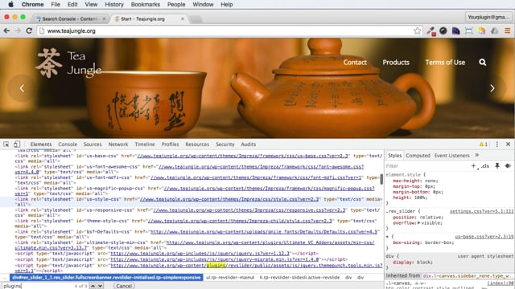This screenshot has height=289, width=515.
Task: Switch to the Elements panel
Action: click(x=41, y=144)
